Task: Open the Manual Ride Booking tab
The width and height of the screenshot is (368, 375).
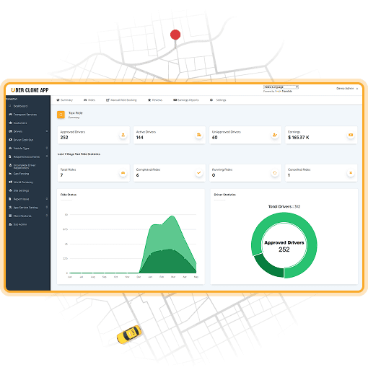Action: coord(121,100)
